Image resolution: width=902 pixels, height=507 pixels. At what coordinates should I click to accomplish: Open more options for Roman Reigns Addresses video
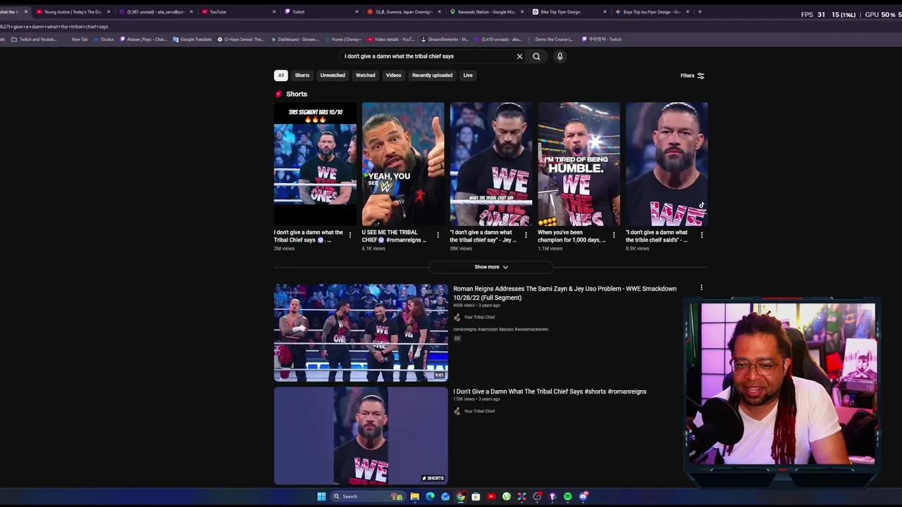click(701, 287)
